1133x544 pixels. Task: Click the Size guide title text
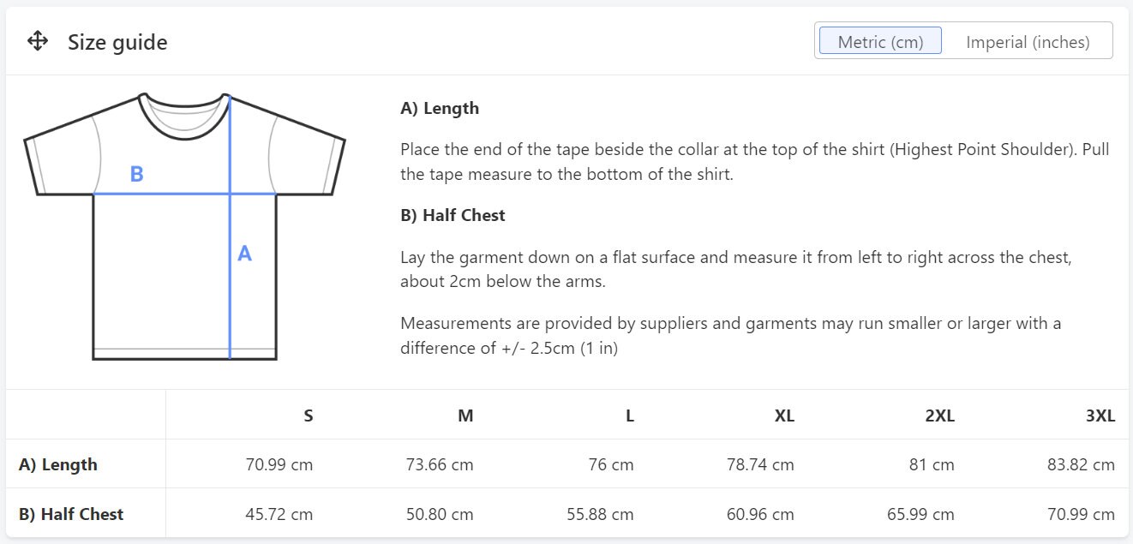pyautogui.click(x=117, y=42)
